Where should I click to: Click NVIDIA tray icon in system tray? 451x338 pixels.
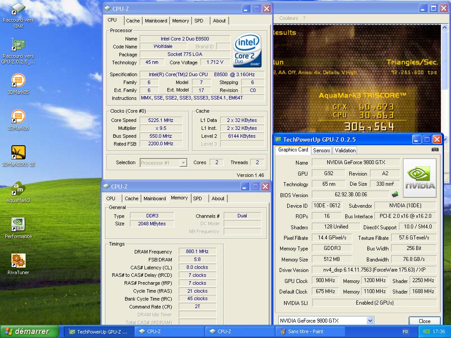point(426,332)
